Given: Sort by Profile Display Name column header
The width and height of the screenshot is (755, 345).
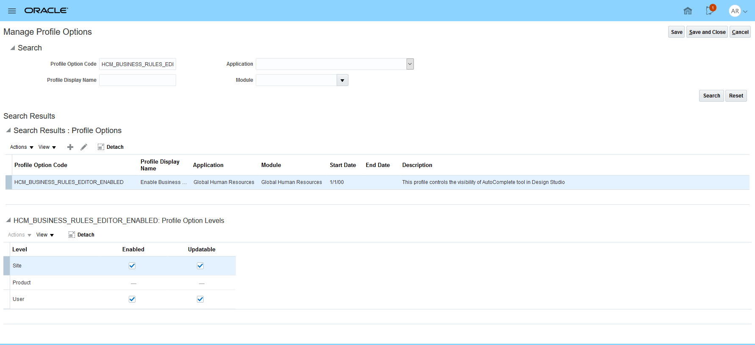Looking at the screenshot, I should 160,165.
